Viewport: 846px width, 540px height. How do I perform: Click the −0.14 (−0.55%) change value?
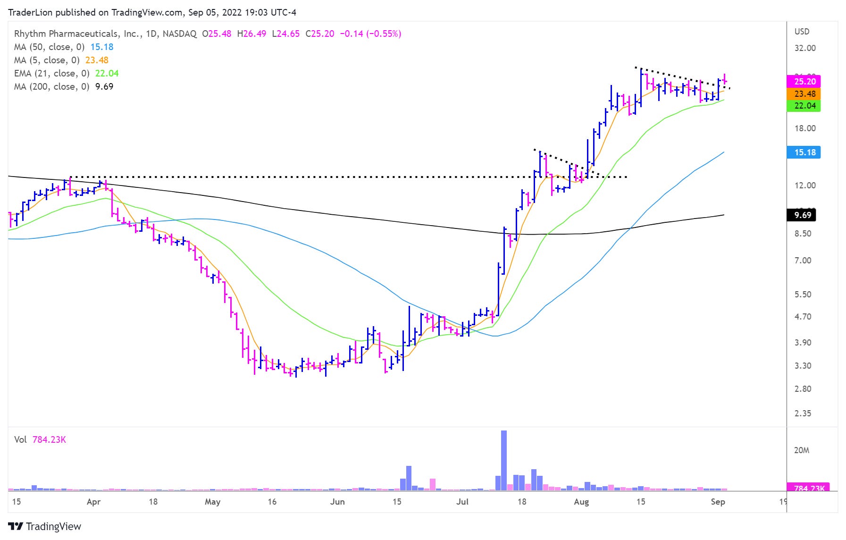pyautogui.click(x=371, y=34)
